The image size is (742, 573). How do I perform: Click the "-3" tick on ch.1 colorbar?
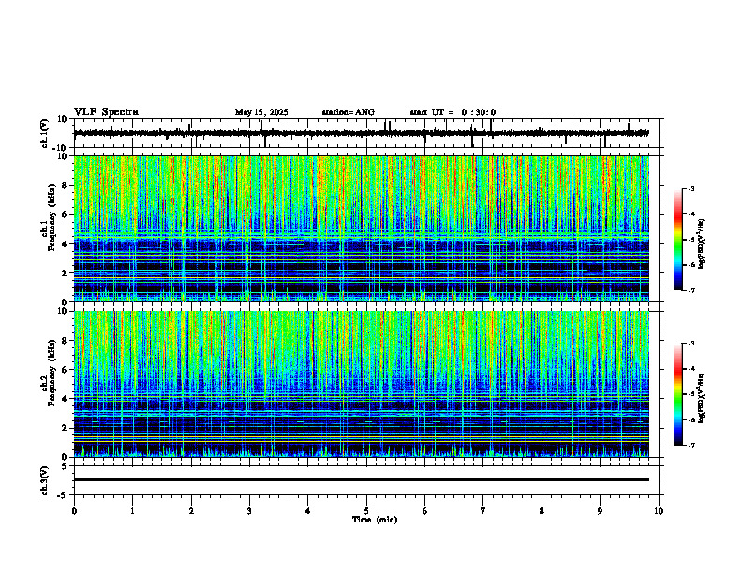(690, 188)
